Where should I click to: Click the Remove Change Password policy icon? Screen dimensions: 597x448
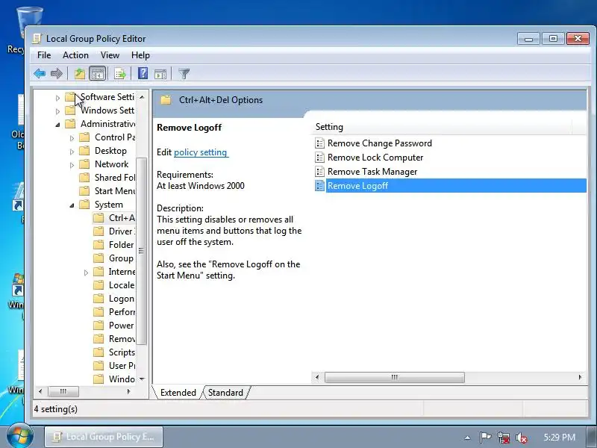(x=320, y=143)
